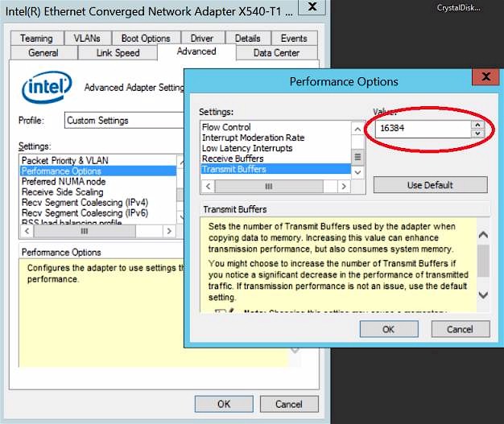The image size is (504, 424).
Task: Open the General tab
Action: click(x=43, y=52)
